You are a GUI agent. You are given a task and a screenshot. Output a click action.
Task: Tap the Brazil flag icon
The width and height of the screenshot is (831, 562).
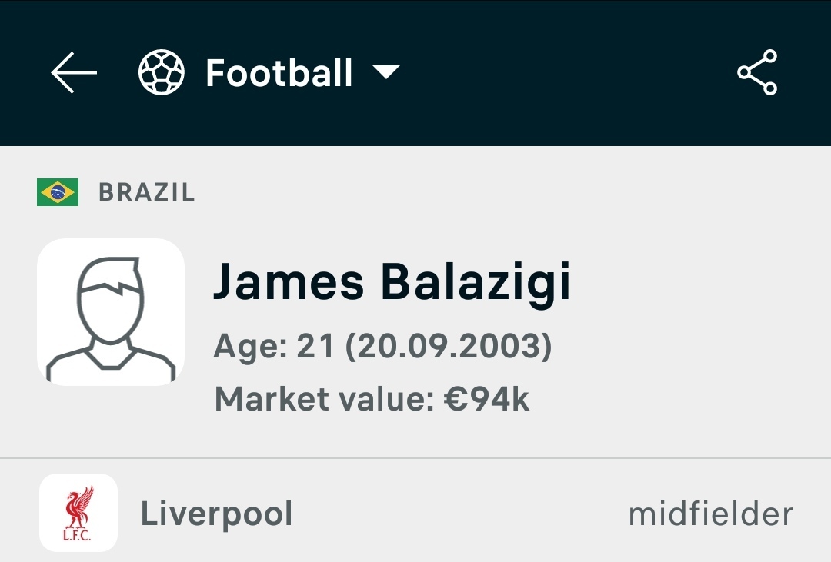pos(58,191)
